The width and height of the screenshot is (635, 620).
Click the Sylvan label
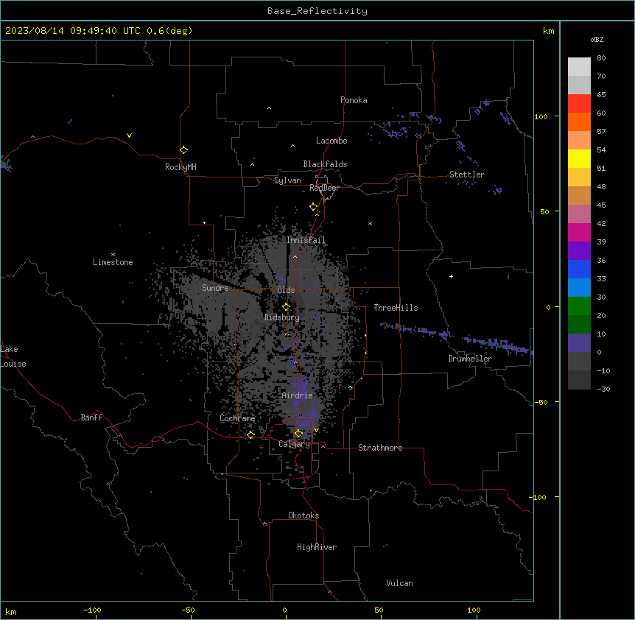pos(287,180)
